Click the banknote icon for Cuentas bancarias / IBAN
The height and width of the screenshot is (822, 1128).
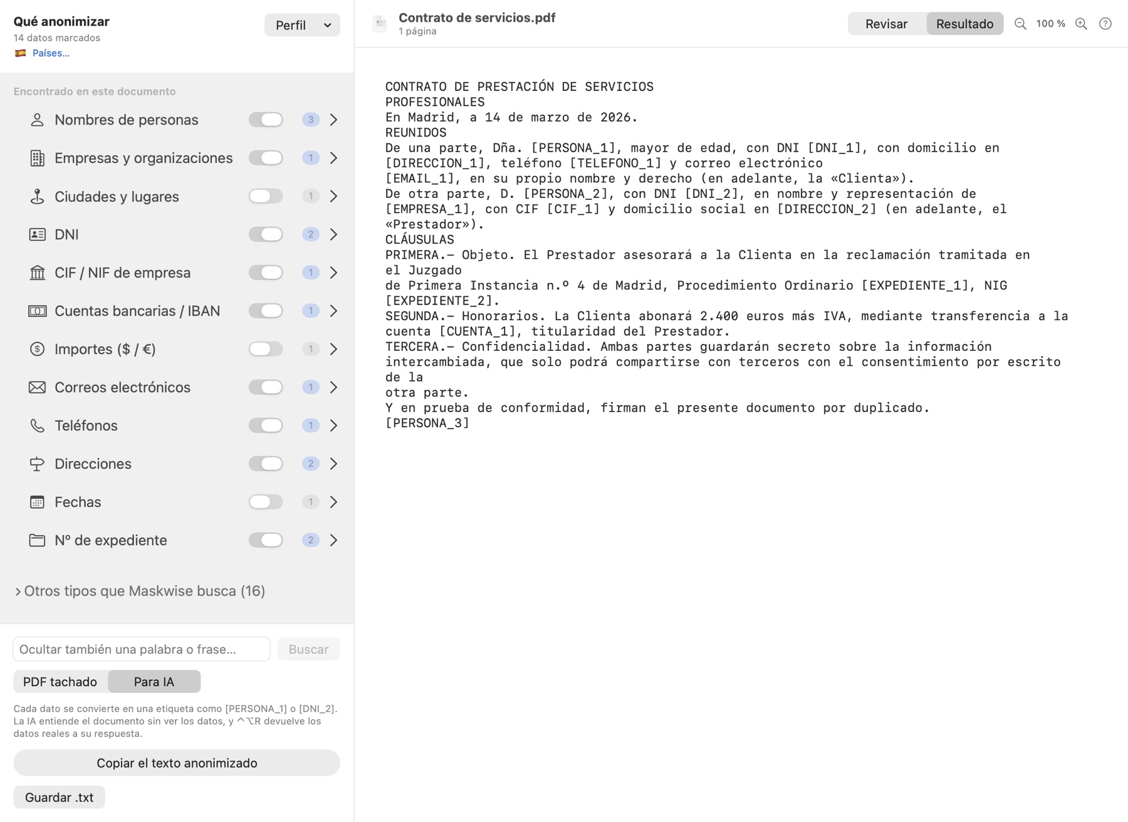(x=37, y=311)
